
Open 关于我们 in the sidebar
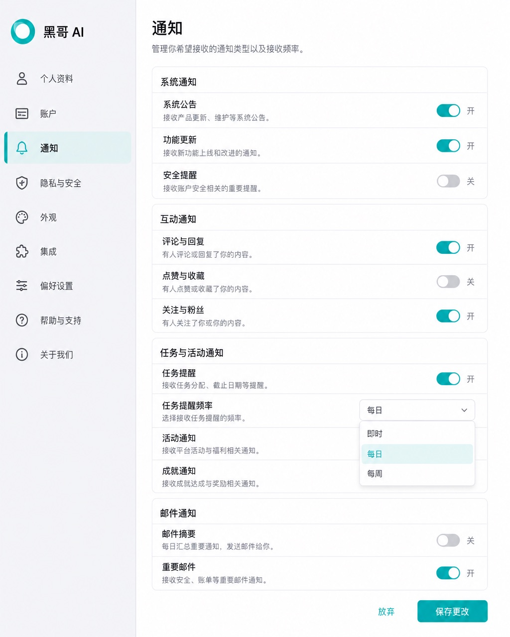68,354
